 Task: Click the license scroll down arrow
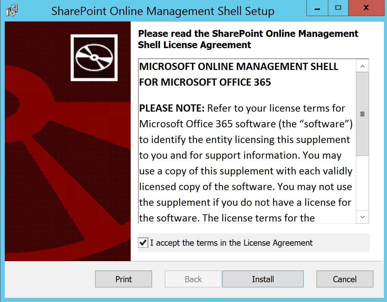click(x=362, y=217)
